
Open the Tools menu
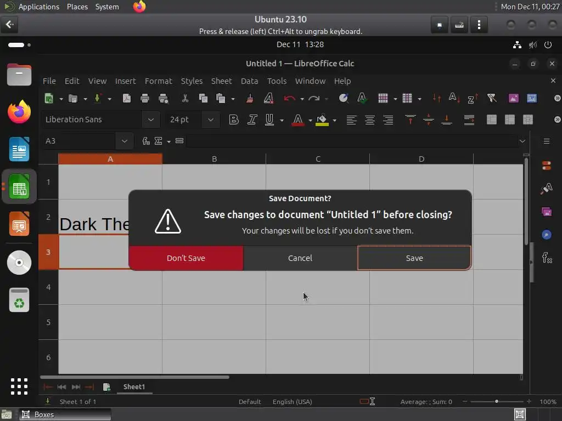[x=277, y=81]
